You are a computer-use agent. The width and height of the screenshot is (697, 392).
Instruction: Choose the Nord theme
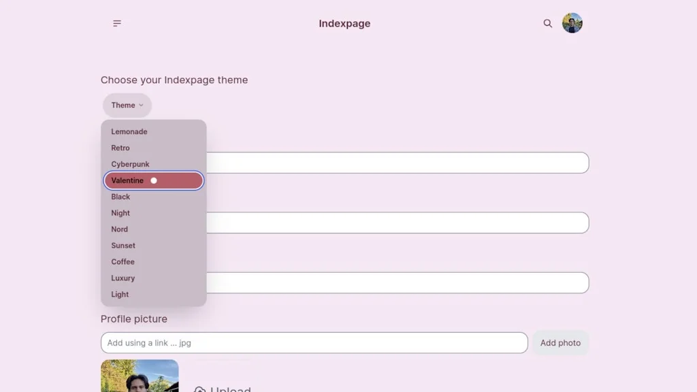[x=119, y=229]
